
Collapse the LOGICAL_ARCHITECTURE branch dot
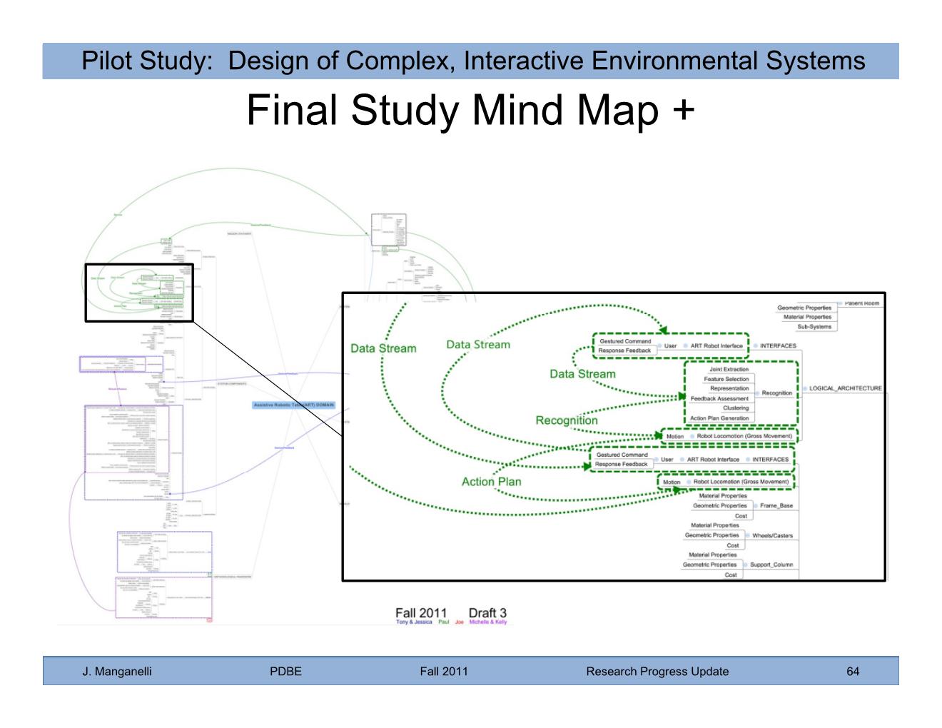pos(804,389)
